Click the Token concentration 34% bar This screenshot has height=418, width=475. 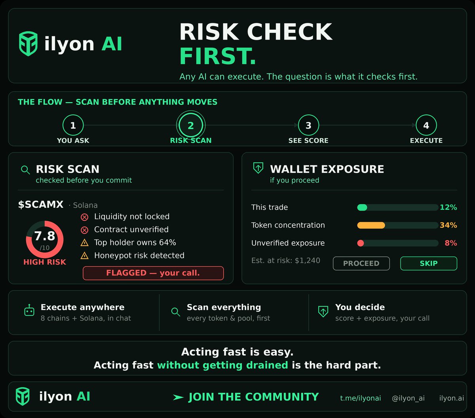(x=398, y=225)
